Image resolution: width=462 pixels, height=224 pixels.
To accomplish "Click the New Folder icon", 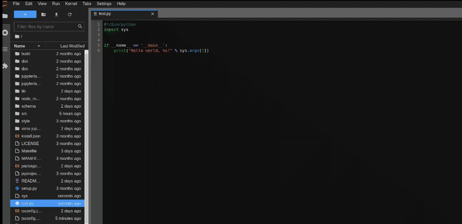I will tap(43, 14).
